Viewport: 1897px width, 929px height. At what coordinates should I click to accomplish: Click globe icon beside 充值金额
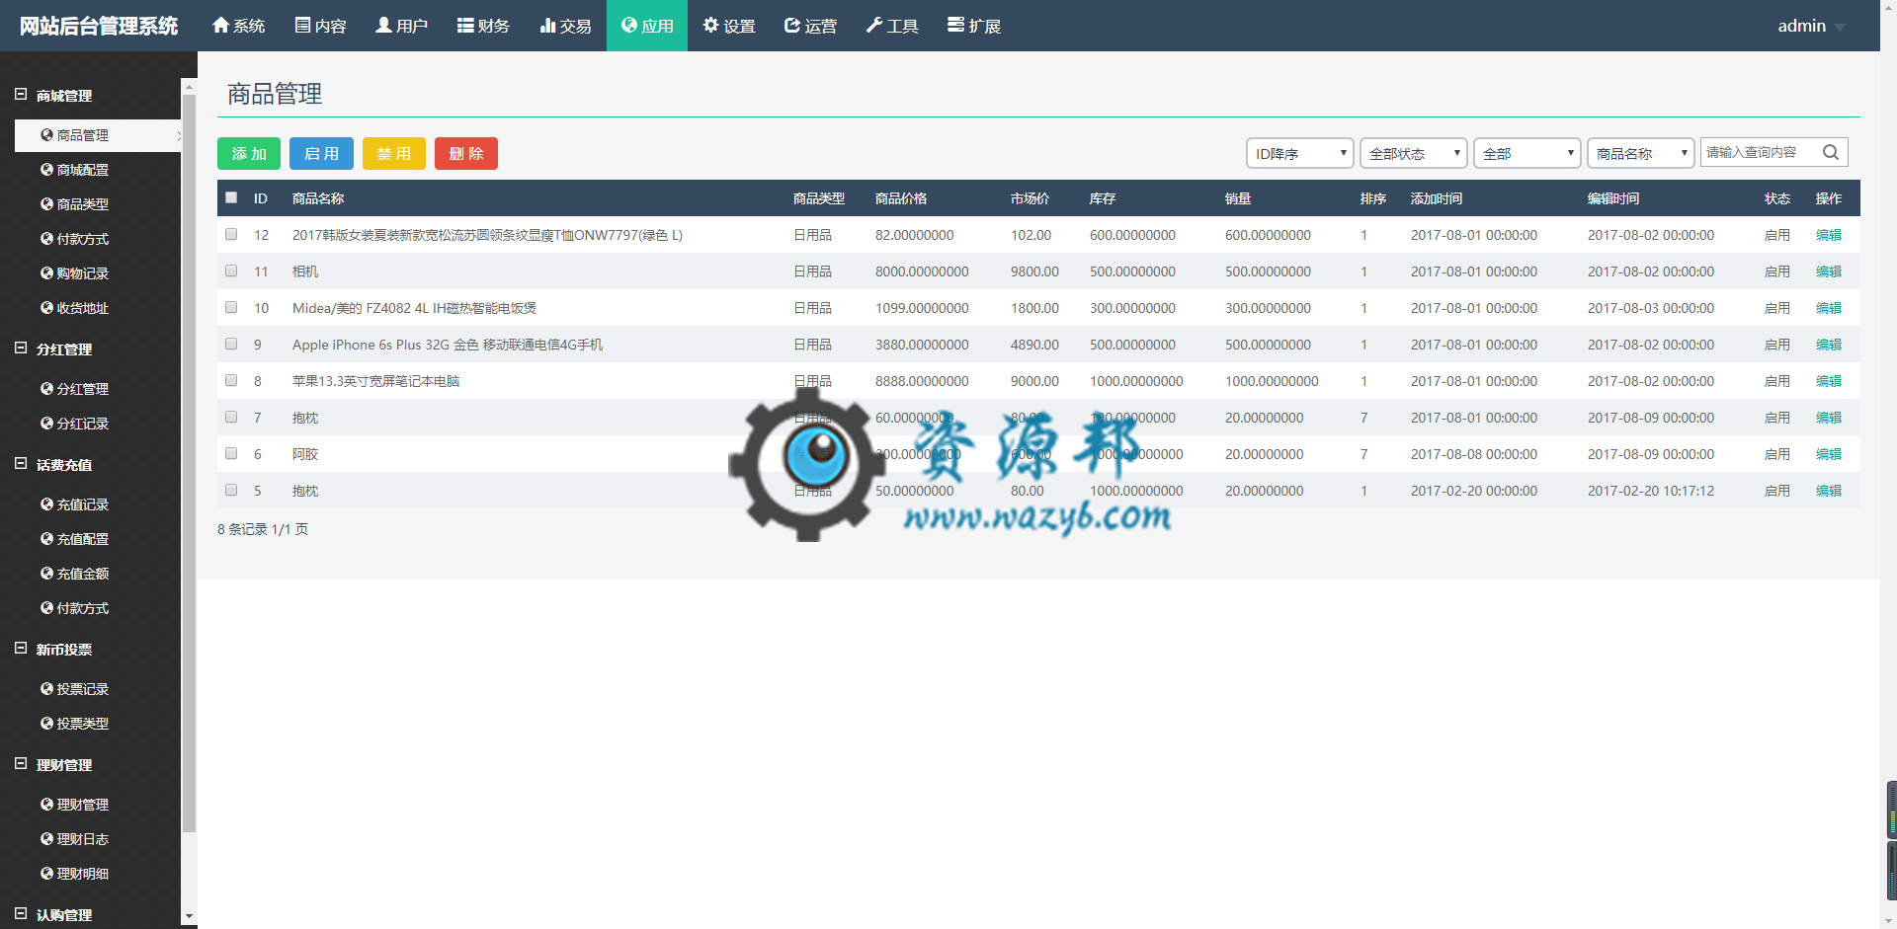[x=46, y=574]
